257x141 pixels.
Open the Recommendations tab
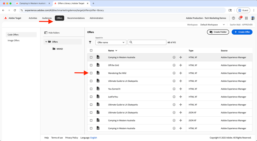(x=76, y=18)
